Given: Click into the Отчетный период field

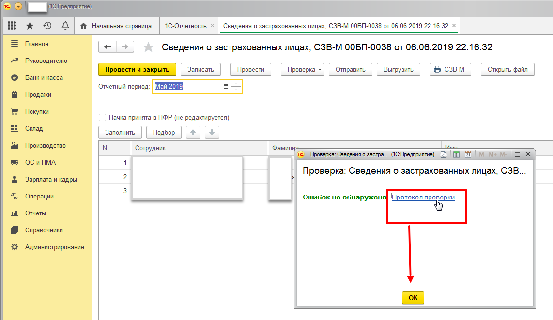Looking at the screenshot, I should pos(186,87).
